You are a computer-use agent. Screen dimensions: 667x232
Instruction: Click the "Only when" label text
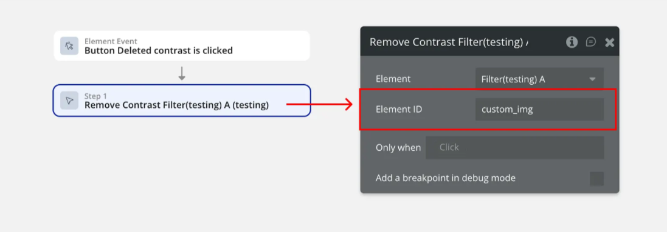(398, 148)
